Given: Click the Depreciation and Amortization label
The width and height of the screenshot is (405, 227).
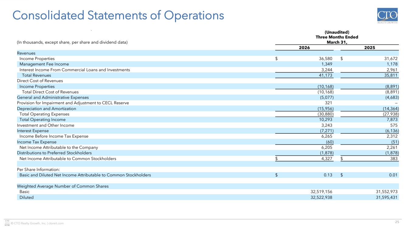Looking at the screenshot, I should pyautogui.click(x=46, y=108).
